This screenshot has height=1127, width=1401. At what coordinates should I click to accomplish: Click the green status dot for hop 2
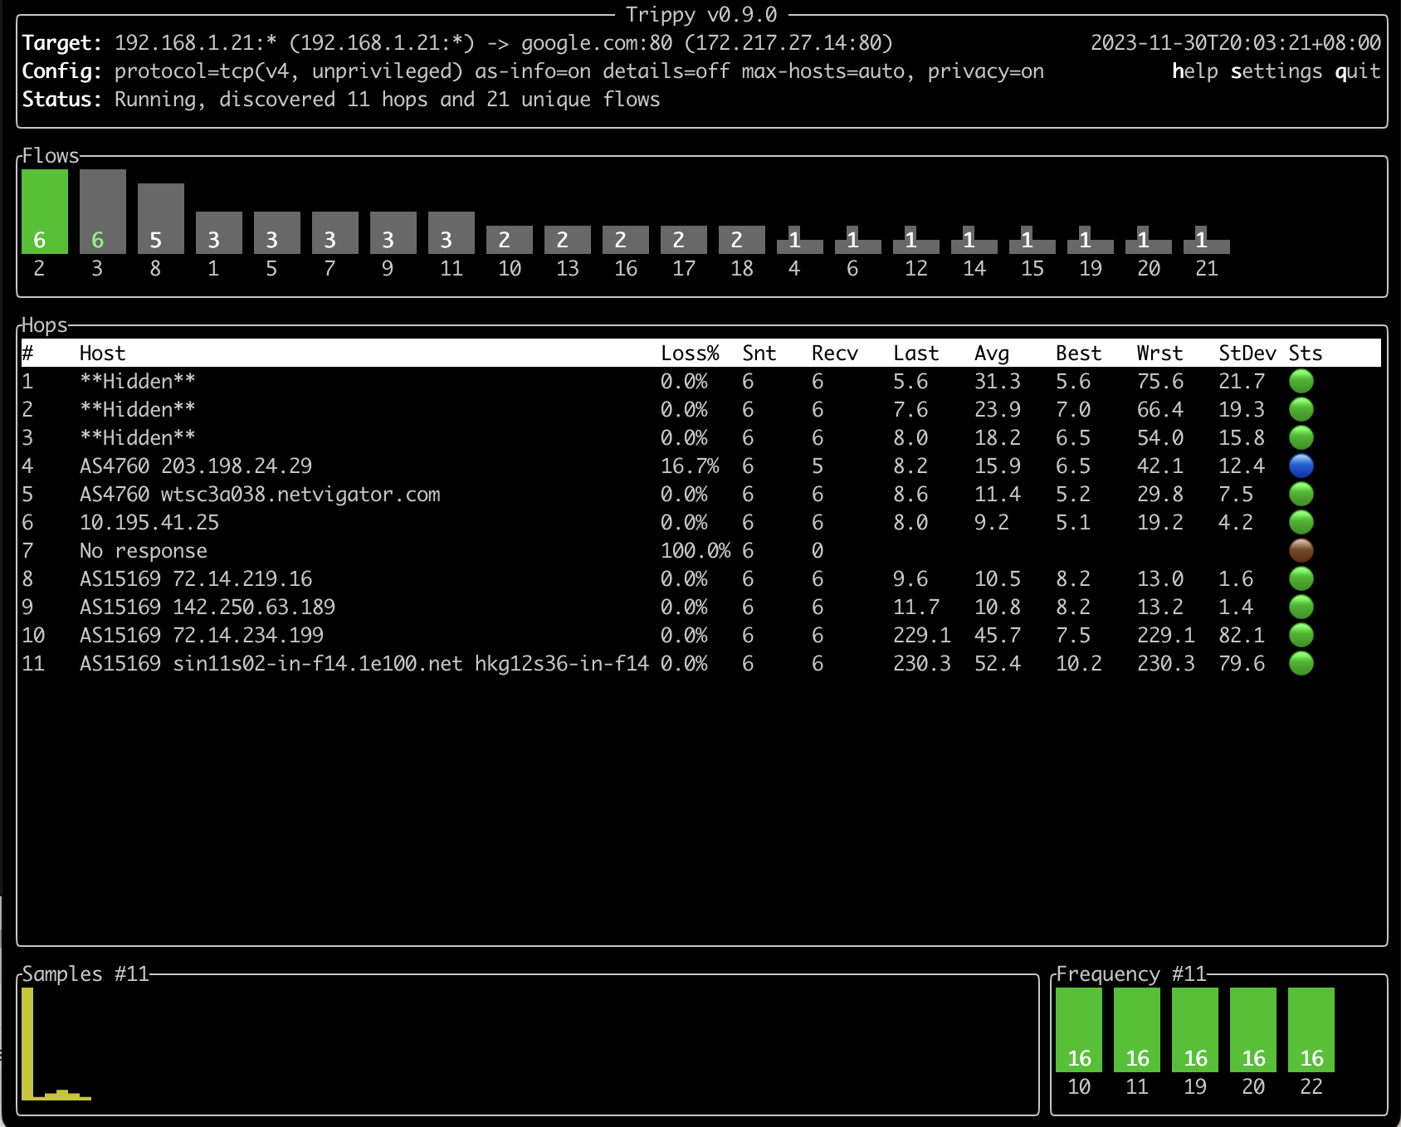tap(1301, 409)
